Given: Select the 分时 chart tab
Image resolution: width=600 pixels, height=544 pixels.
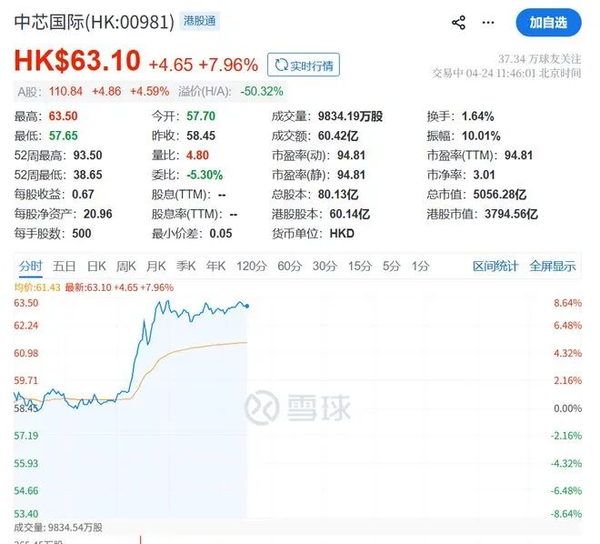Looking at the screenshot, I should click(30, 266).
